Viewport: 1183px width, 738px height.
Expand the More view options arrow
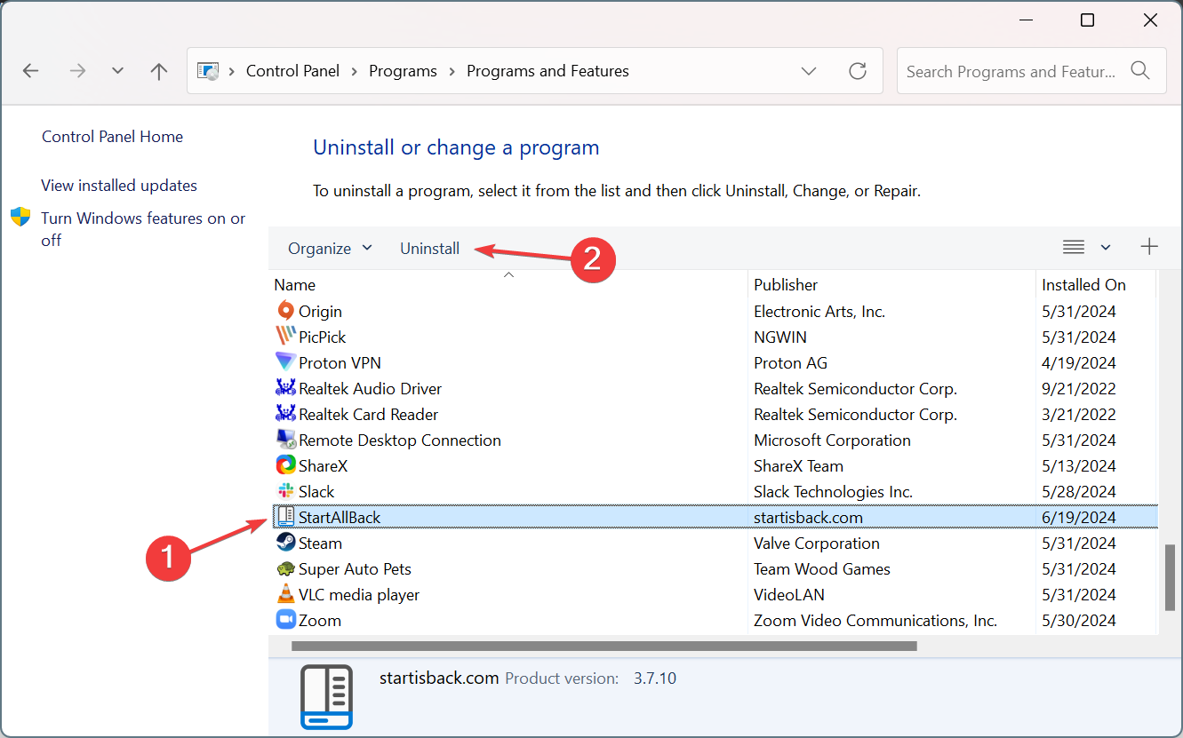point(1106,247)
